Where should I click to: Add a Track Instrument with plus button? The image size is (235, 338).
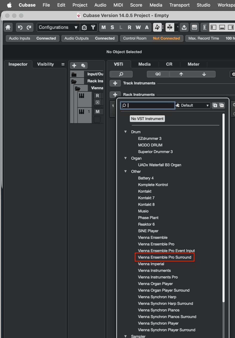pyautogui.click(x=115, y=83)
